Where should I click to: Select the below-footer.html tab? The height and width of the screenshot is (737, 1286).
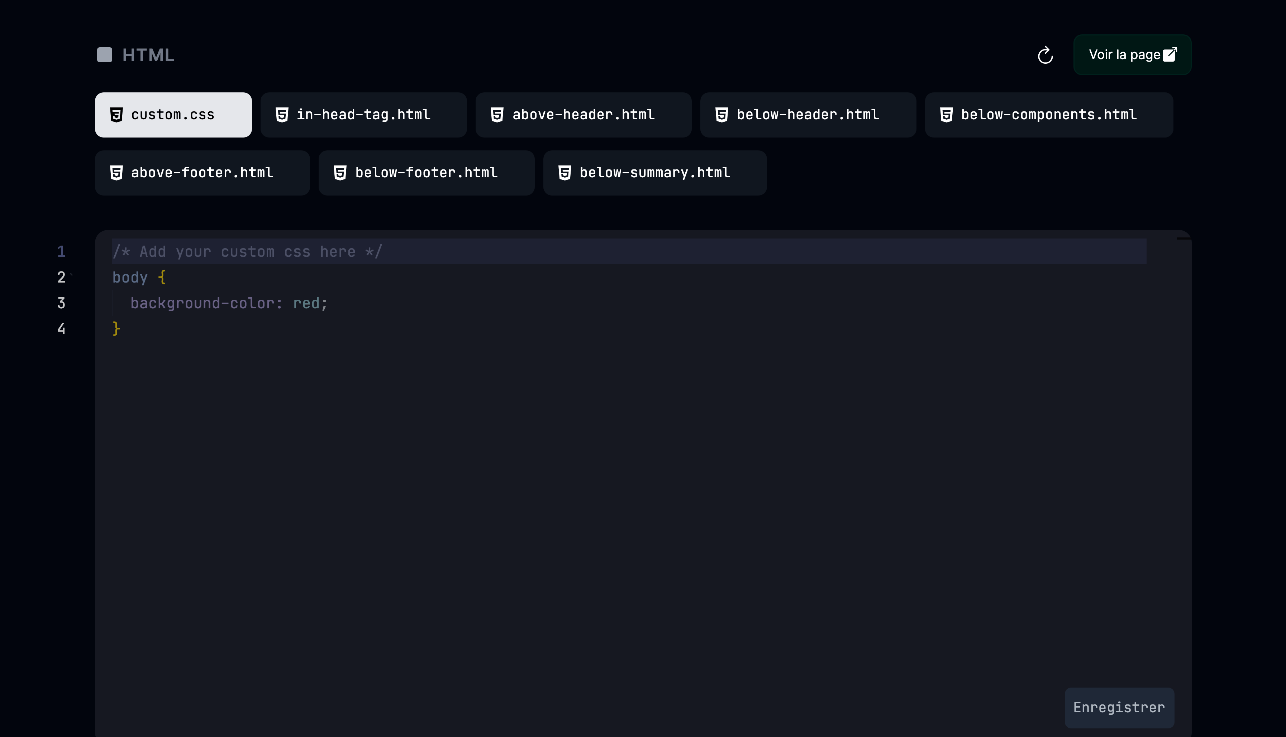pos(427,173)
